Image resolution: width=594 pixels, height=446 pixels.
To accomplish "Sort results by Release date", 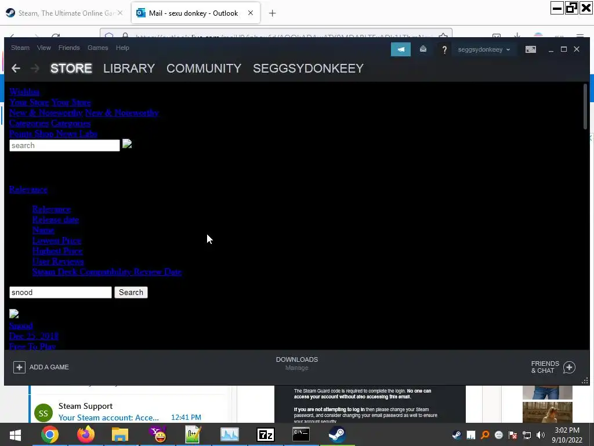I will point(56,220).
